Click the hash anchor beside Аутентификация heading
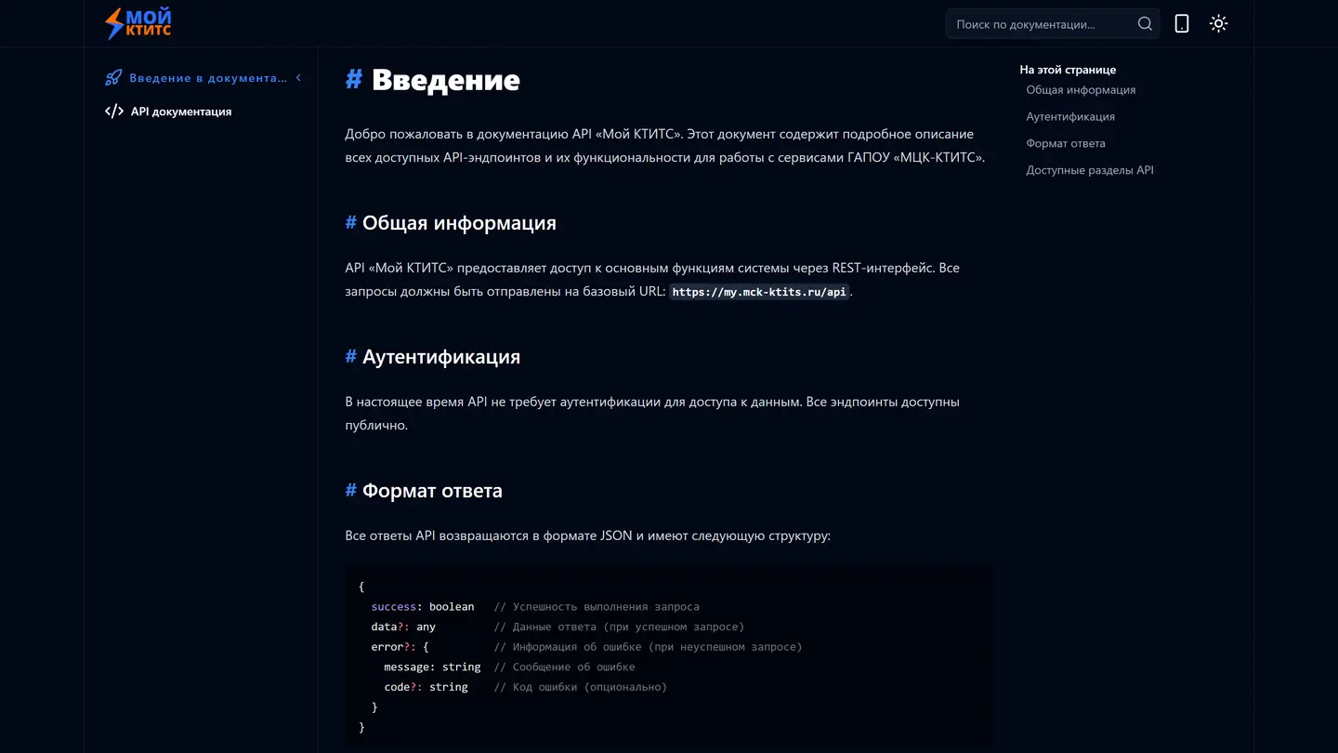1338x753 pixels. coord(350,357)
